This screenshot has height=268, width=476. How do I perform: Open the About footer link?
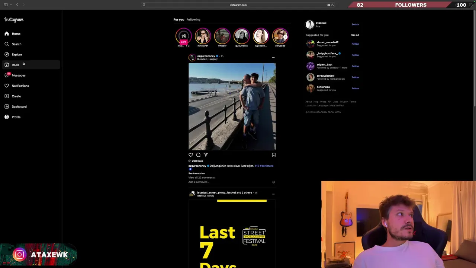[x=309, y=102]
